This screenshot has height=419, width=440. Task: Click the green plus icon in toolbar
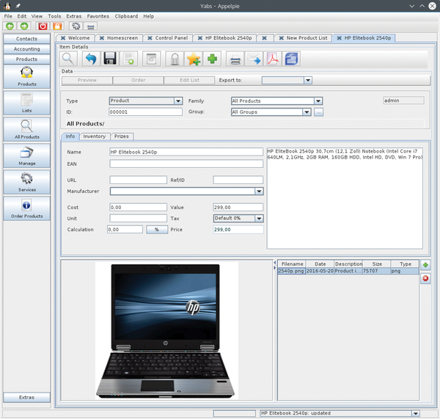pos(212,59)
